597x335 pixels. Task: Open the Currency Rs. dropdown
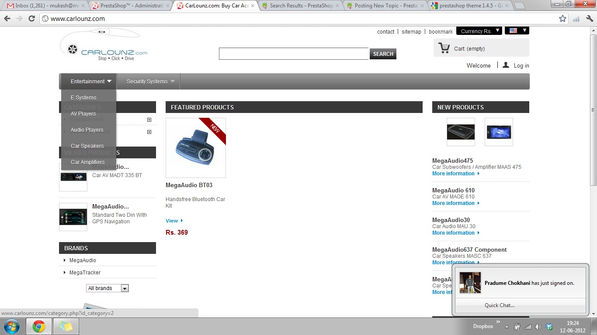pyautogui.click(x=479, y=31)
